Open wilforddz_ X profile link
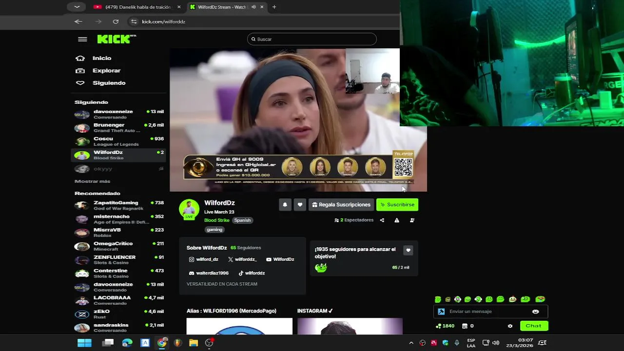Viewport: 624px width, 351px height. pyautogui.click(x=243, y=259)
